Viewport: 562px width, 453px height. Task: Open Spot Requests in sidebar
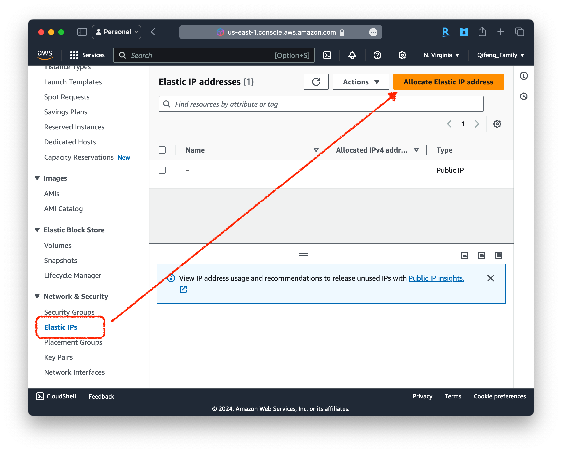click(x=67, y=97)
